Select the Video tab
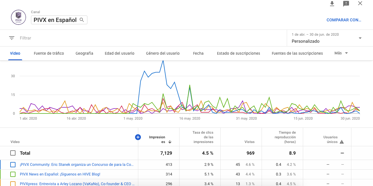373x186 pixels. (15, 53)
